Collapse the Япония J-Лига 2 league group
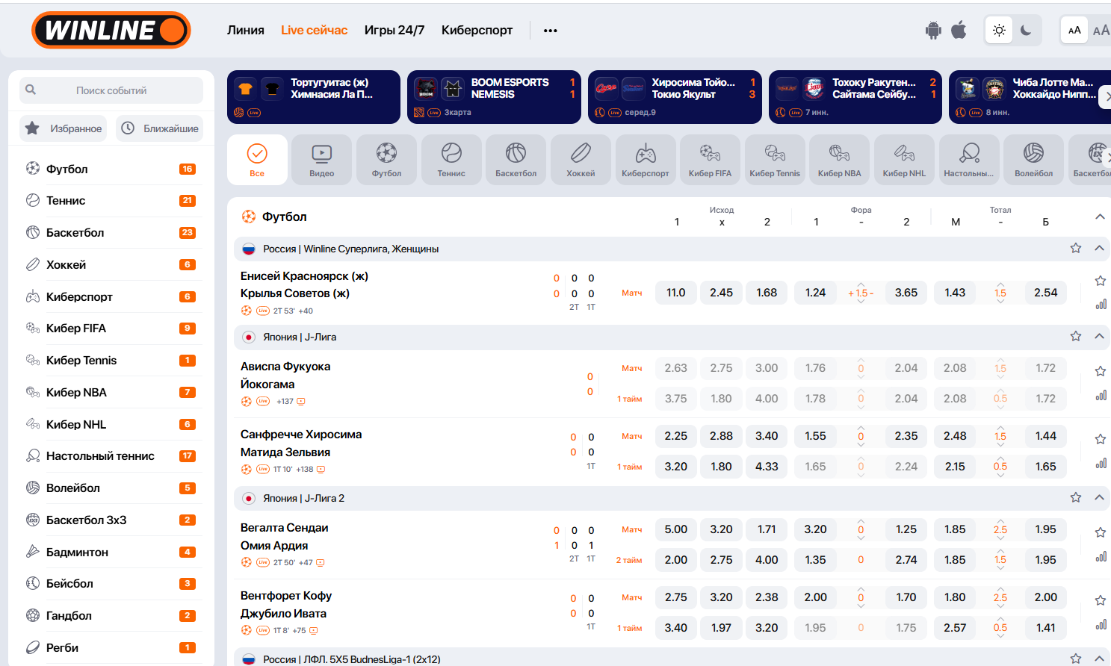Screen dimensions: 1111x666 coord(1099,497)
